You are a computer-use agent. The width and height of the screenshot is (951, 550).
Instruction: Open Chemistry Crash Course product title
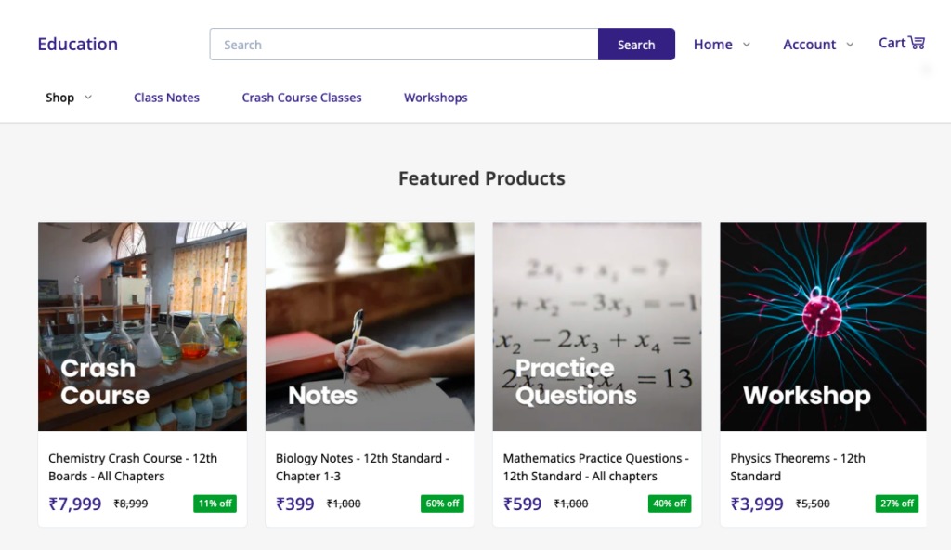click(x=133, y=467)
